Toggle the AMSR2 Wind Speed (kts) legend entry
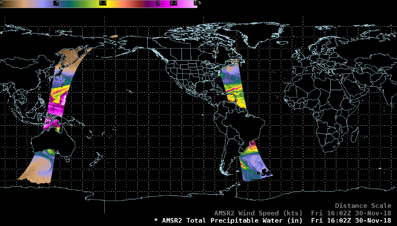 click(259, 213)
